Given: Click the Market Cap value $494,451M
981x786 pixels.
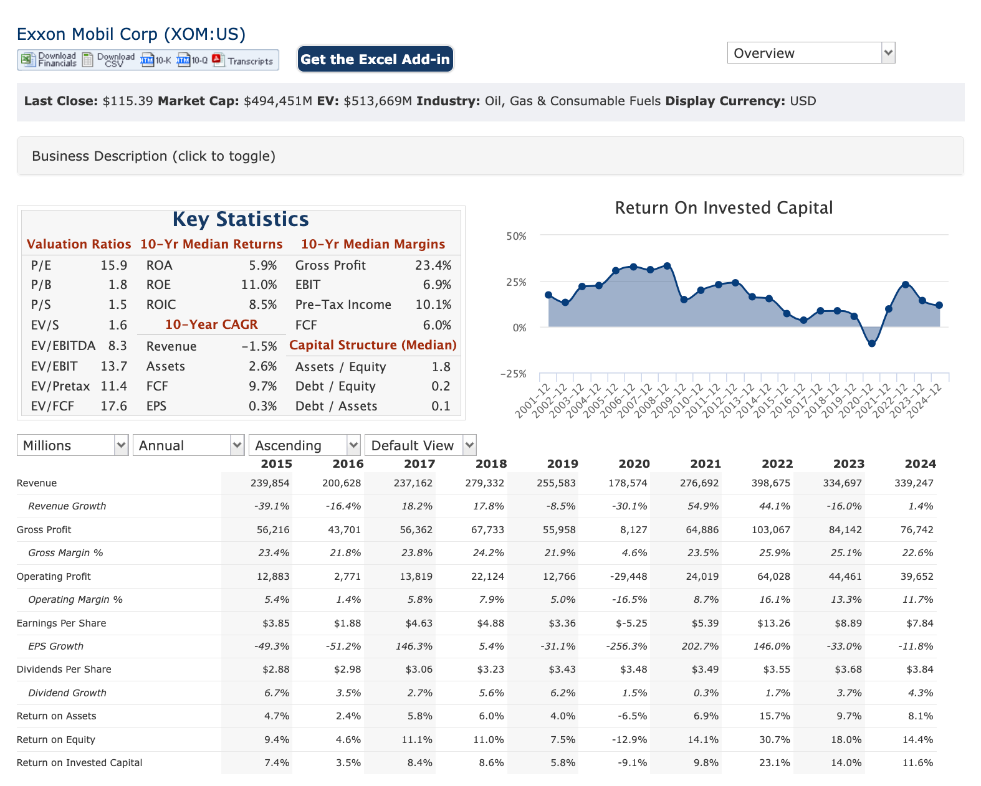Looking at the screenshot, I should tap(278, 101).
